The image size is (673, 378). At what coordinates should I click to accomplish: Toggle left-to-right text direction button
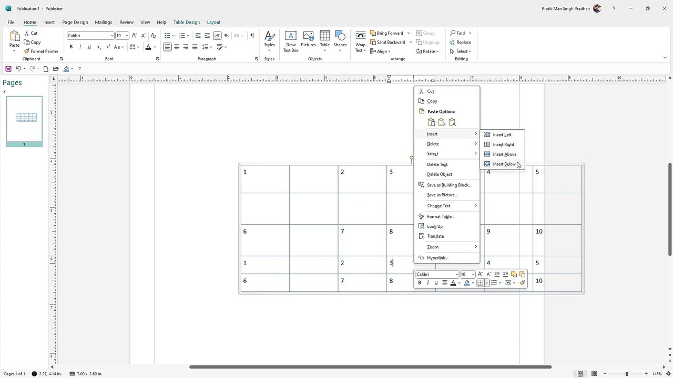(217, 36)
